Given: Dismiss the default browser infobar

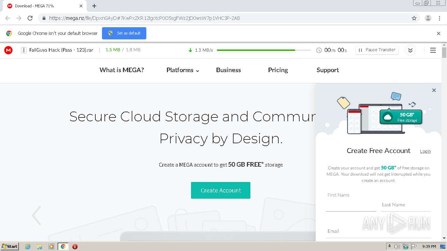Looking at the screenshot, I should (439, 33).
